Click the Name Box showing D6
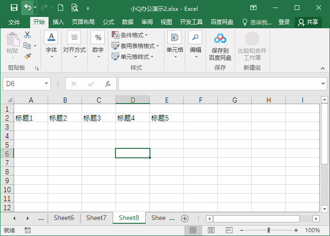This screenshot has width=330, height=236. pos(23,84)
